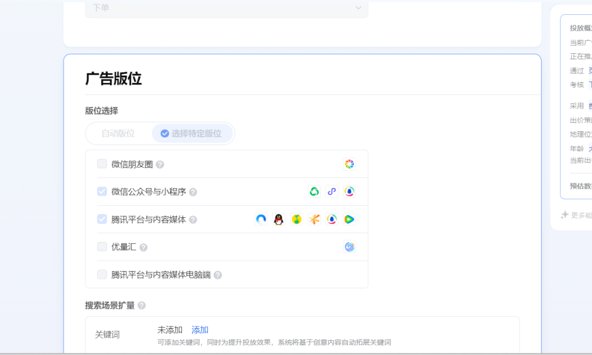592x355 pixels.
Task: Click the 添加 keyword link
Action: click(x=200, y=330)
